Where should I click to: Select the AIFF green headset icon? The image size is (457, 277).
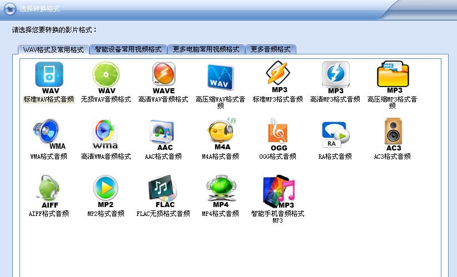coord(49,192)
